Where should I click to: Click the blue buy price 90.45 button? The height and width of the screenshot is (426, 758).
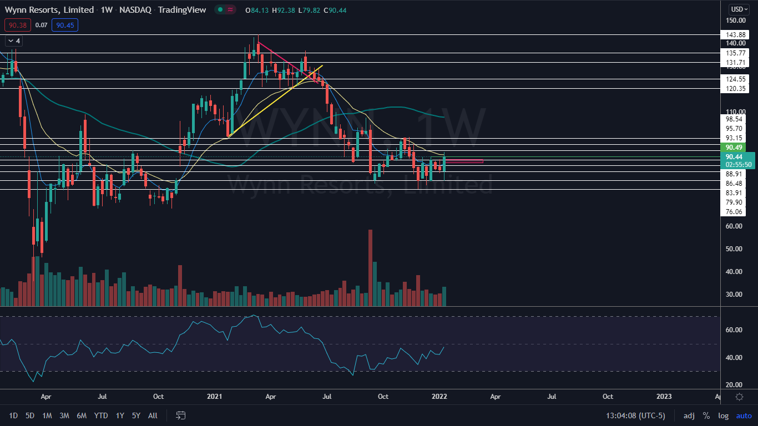(64, 25)
